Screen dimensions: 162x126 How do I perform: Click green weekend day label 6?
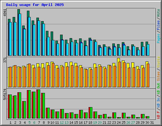34,123
